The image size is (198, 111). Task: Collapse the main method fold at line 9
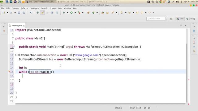click(14, 46)
